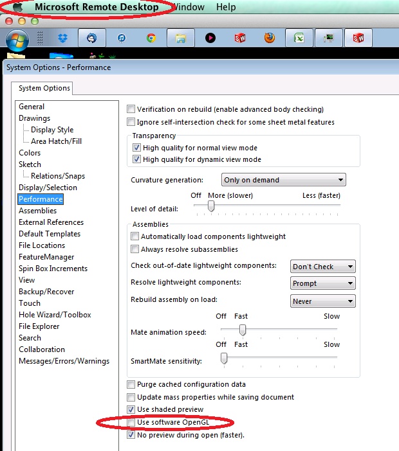Open Default Templates options
This screenshot has width=399, height=451.
coord(50,234)
